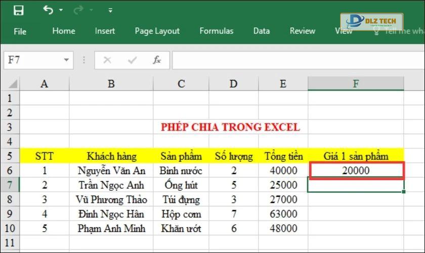Click the title PHÉP CHIA TRONG EXCEL
The width and height of the screenshot is (425, 253).
point(230,127)
